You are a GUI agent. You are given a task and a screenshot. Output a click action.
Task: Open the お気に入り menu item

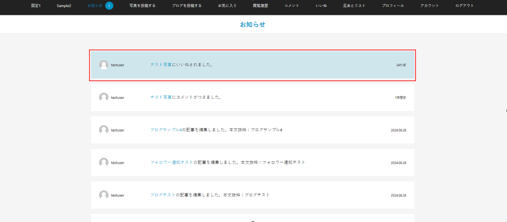[x=227, y=6]
